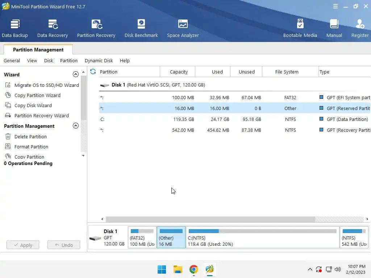The height and width of the screenshot is (278, 371).
Task: Select the 16.00 MB Other partition row
Action: 235,108
